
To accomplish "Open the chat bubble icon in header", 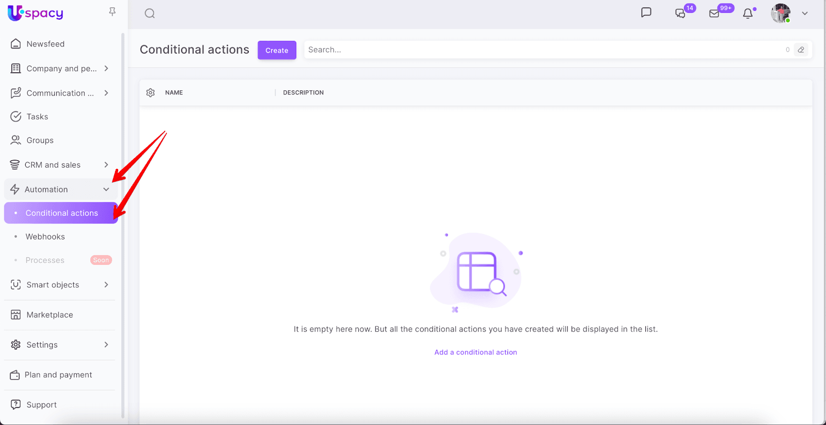I will (646, 13).
